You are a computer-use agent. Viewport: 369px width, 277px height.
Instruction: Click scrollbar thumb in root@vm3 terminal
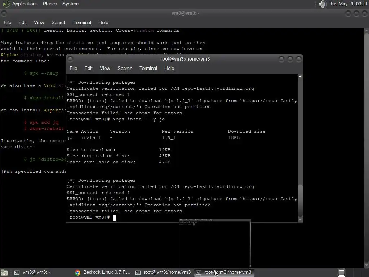pos(300,201)
